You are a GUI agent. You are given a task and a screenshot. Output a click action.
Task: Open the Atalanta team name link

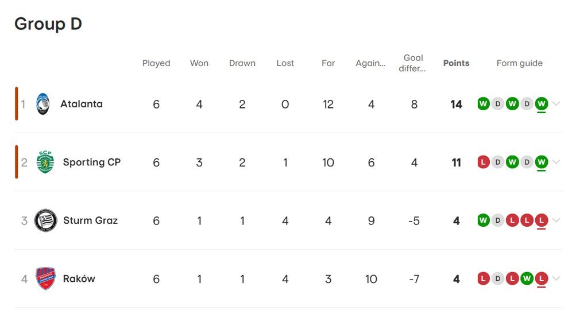point(82,104)
